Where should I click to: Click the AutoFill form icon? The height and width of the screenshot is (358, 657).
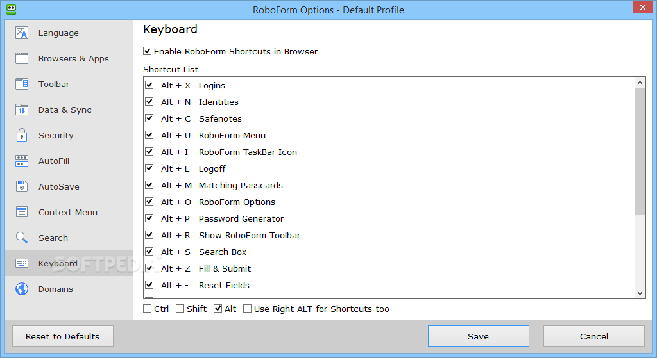click(22, 161)
